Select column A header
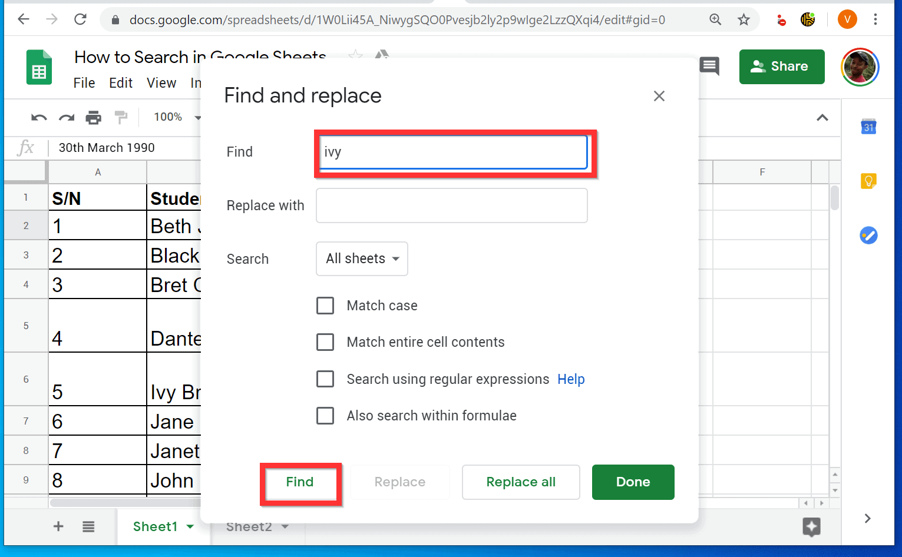This screenshot has width=902, height=557. point(98,172)
